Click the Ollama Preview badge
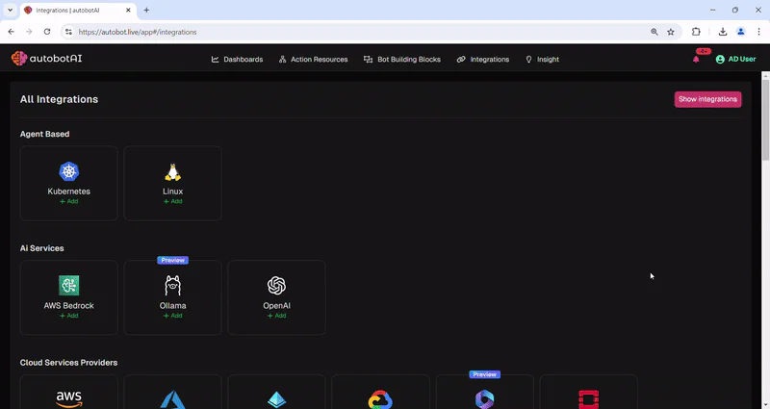 [173, 260]
